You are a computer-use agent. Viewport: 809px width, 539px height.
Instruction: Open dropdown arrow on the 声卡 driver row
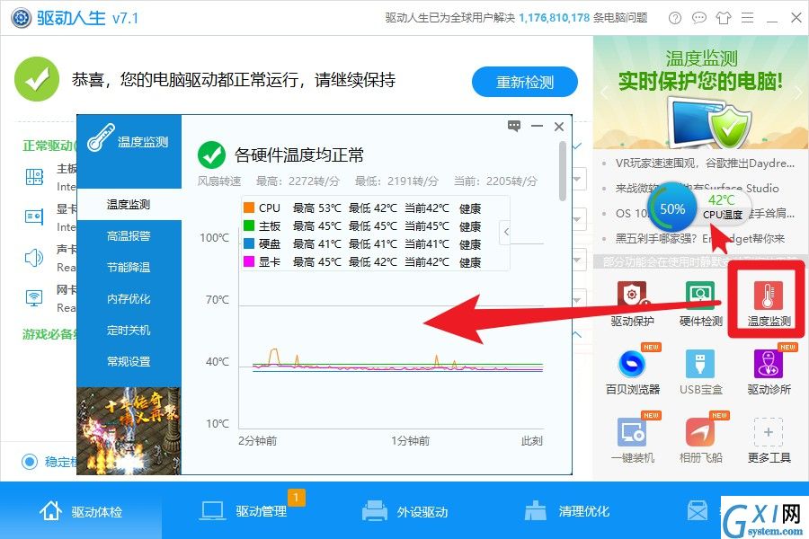[x=577, y=260]
